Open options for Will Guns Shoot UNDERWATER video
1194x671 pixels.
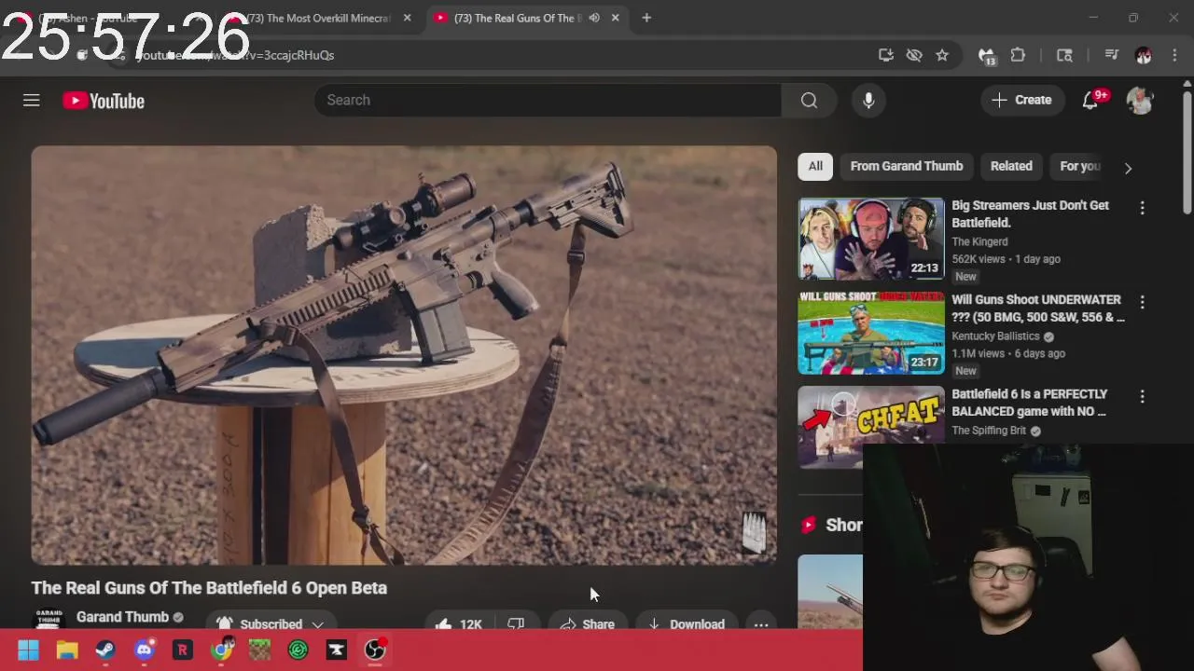(1142, 302)
